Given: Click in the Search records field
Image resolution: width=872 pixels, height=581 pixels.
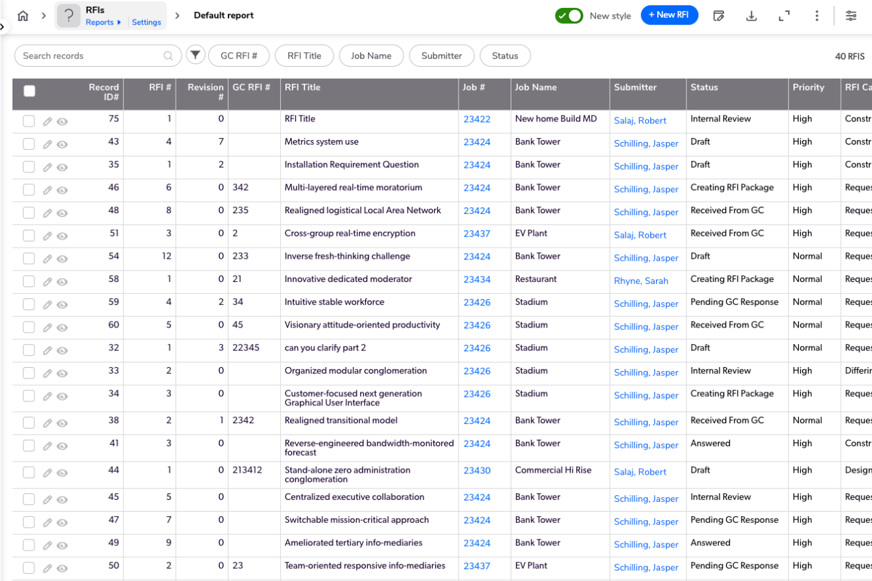Looking at the screenshot, I should tap(91, 56).
